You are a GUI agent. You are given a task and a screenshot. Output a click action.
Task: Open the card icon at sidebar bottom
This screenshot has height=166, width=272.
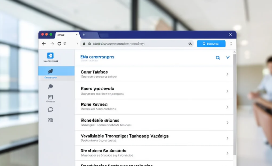click(50, 120)
